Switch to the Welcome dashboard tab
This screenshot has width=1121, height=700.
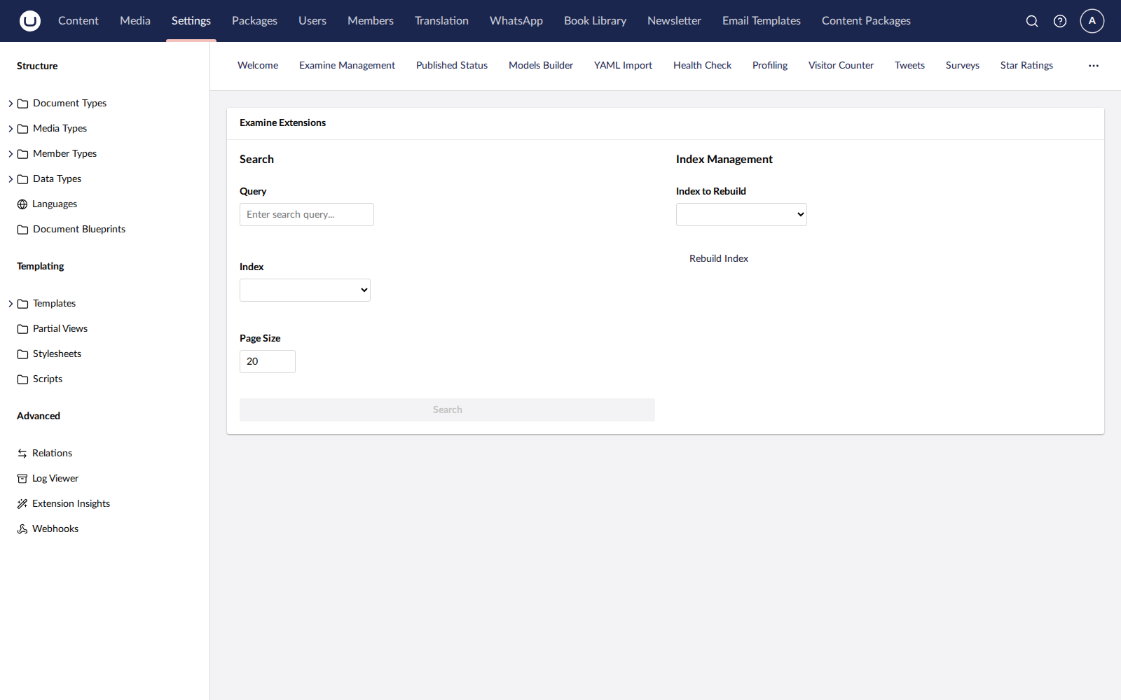tap(258, 66)
